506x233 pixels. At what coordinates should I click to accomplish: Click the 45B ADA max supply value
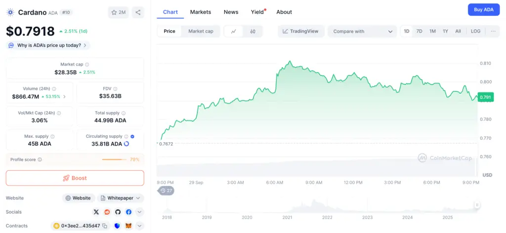click(40, 144)
